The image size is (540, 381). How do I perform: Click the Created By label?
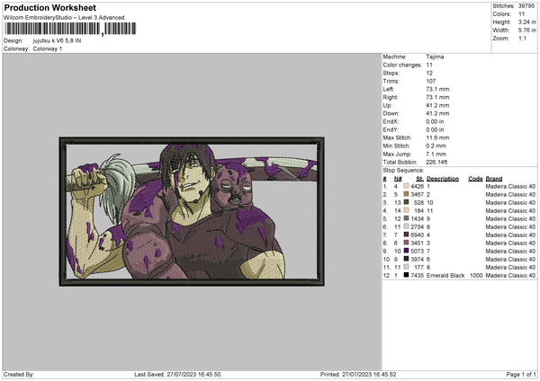point(19,374)
